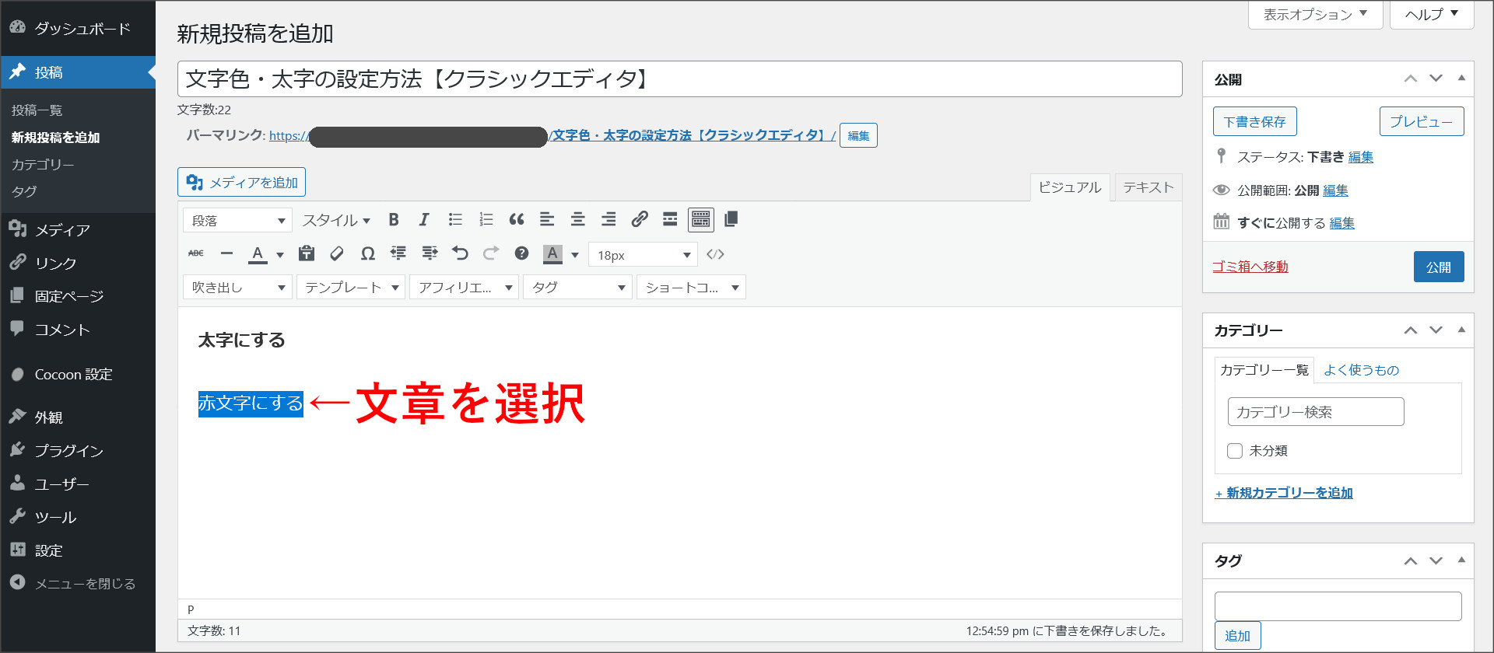Open the タグ toolbar dropdown

coord(578,288)
